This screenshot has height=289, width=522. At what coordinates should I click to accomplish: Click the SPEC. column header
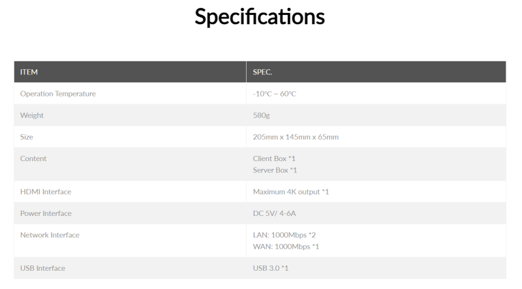pyautogui.click(x=263, y=72)
